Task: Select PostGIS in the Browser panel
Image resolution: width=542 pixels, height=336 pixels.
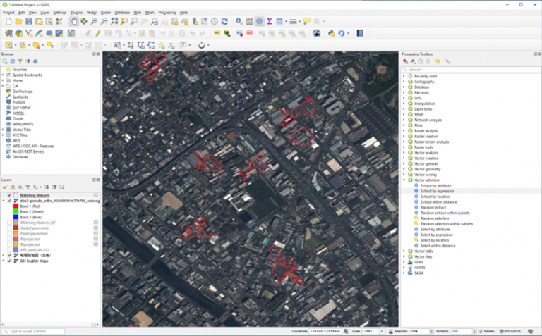Action: pyautogui.click(x=18, y=102)
